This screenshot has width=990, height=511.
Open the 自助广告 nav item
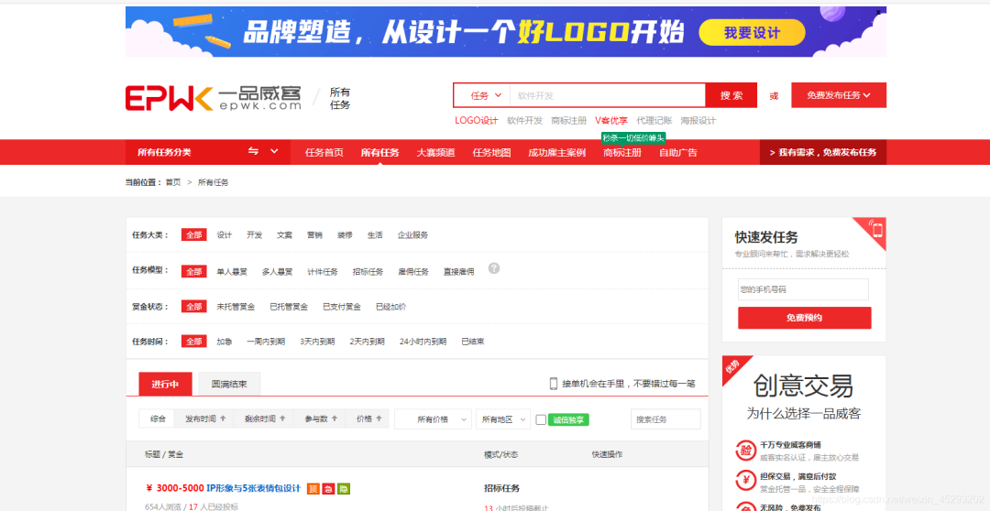(678, 152)
